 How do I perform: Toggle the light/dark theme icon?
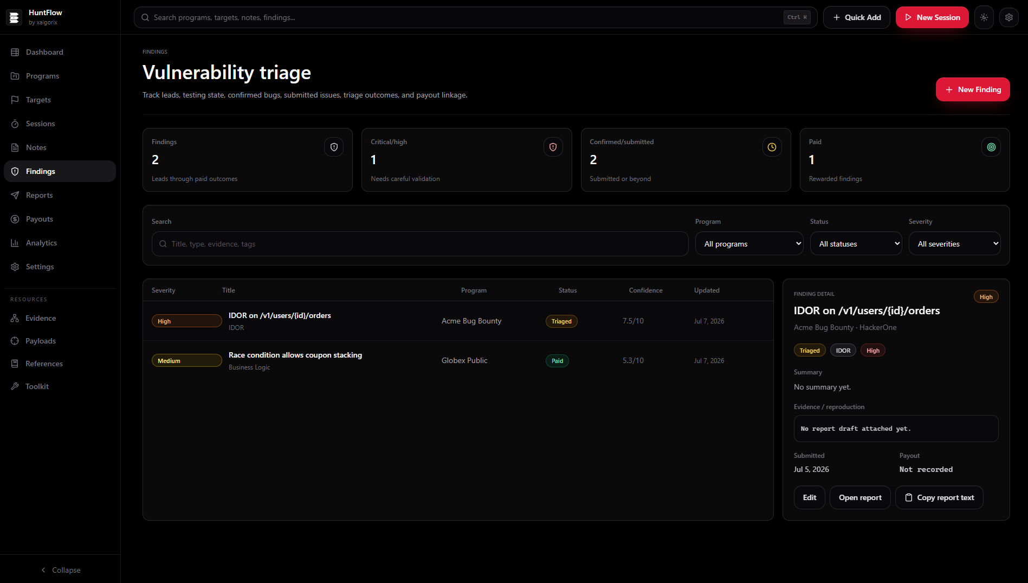pyautogui.click(x=984, y=17)
